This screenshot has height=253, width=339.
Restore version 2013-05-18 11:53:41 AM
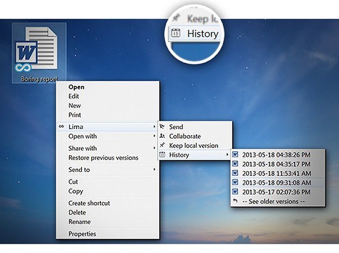coord(278,174)
